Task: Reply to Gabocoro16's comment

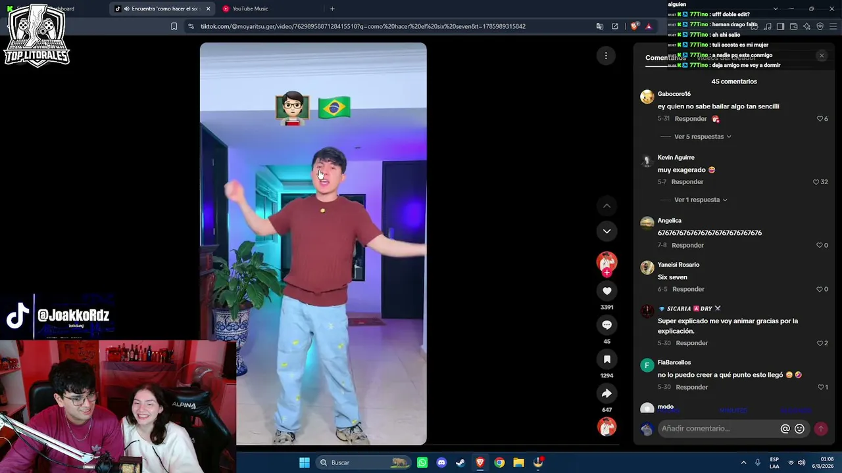Action: pyautogui.click(x=691, y=119)
